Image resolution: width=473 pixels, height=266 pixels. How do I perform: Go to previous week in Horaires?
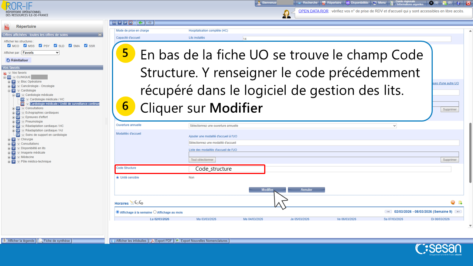click(x=388, y=212)
